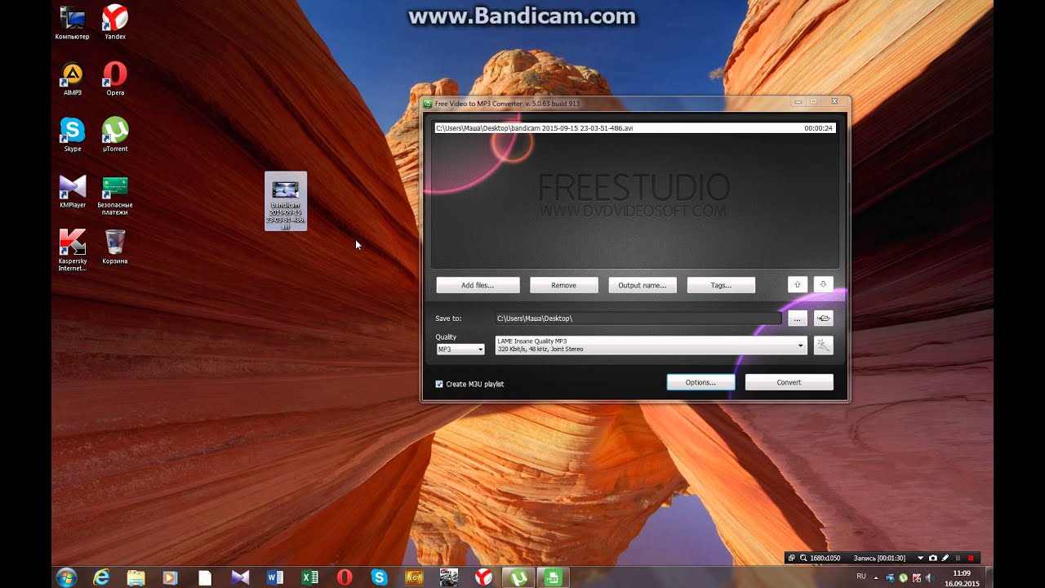
Task: Open the Output name... dialog
Action: tap(643, 285)
